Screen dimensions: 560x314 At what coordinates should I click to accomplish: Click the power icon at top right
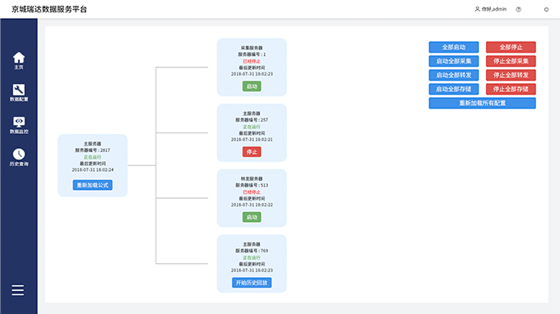coord(546,9)
